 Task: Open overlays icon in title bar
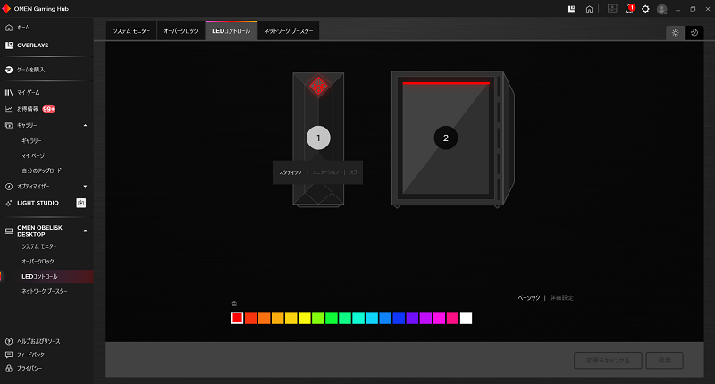pyautogui.click(x=571, y=8)
